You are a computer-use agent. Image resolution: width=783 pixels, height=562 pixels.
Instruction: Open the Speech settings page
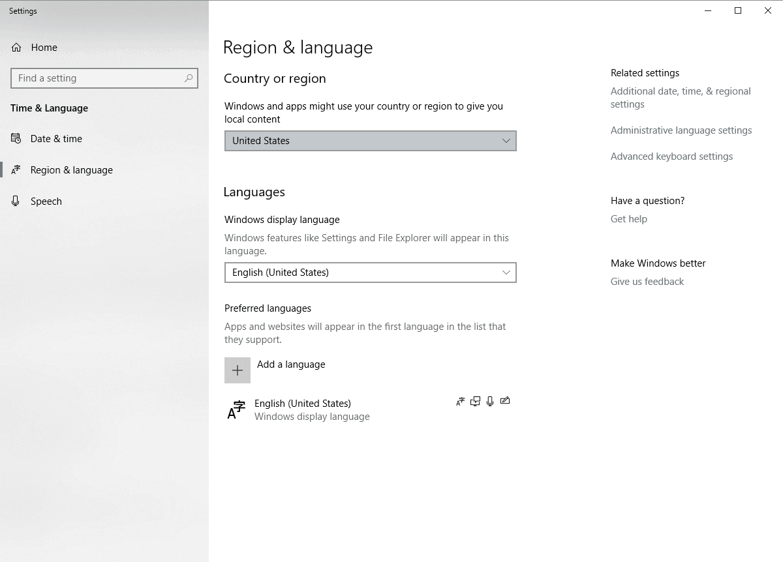coord(46,201)
